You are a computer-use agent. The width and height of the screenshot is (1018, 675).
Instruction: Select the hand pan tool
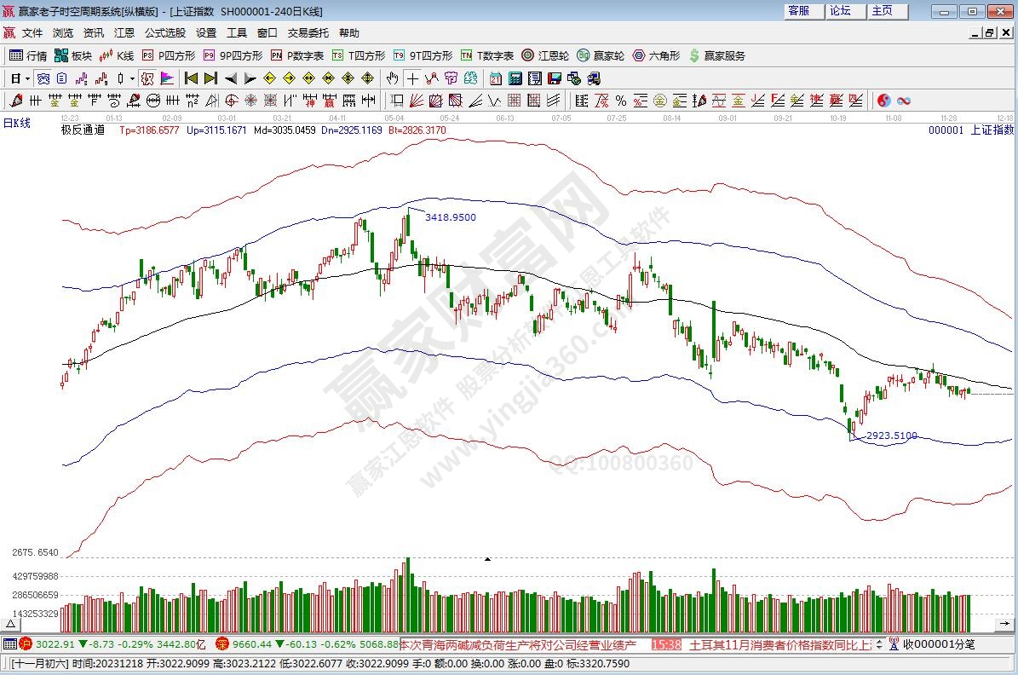tap(392, 78)
